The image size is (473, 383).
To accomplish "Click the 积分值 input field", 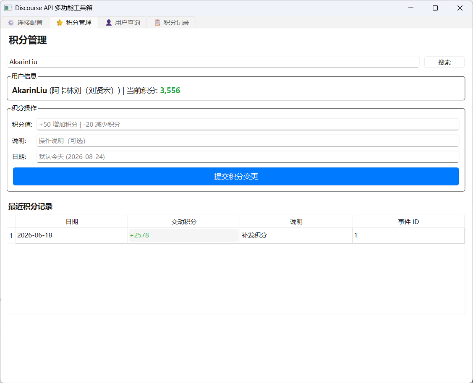I will tap(248, 124).
